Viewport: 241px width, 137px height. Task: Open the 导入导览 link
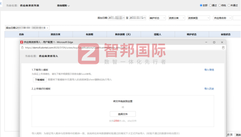pyautogui.click(x=209, y=70)
